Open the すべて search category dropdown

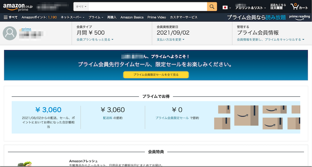pos(81,7)
